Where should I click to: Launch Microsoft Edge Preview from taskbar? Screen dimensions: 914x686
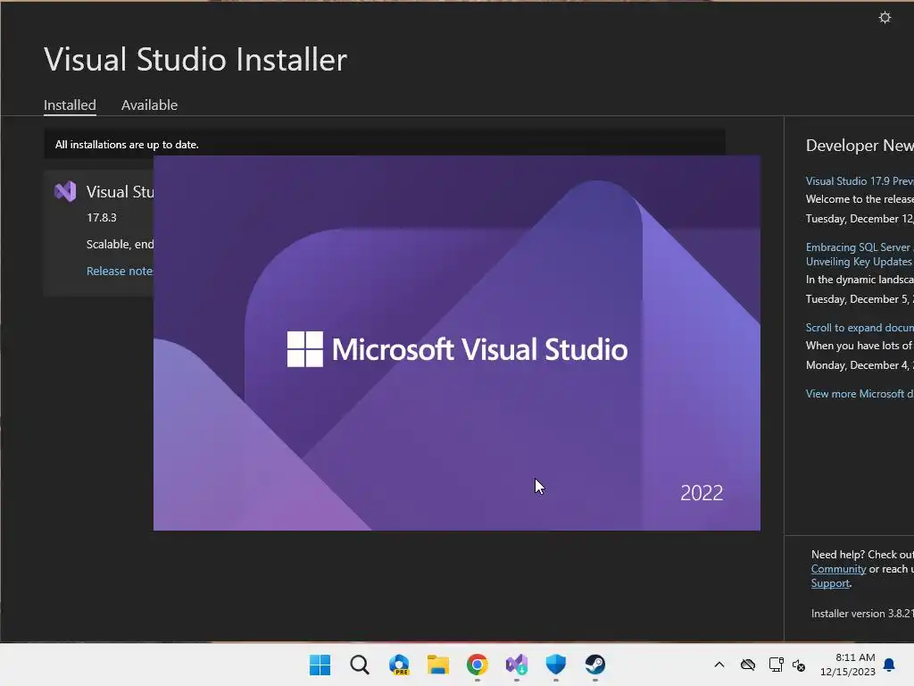pos(399,665)
